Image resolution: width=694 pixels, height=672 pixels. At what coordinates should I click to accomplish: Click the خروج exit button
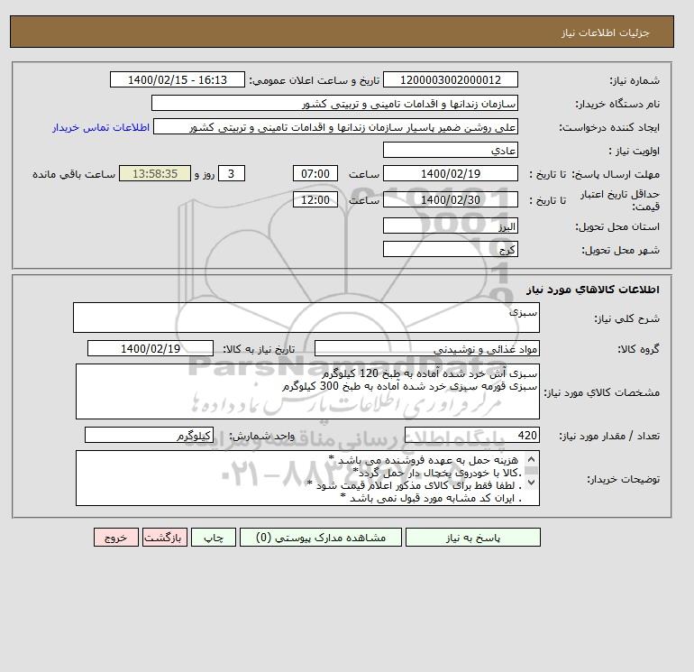coord(116,538)
